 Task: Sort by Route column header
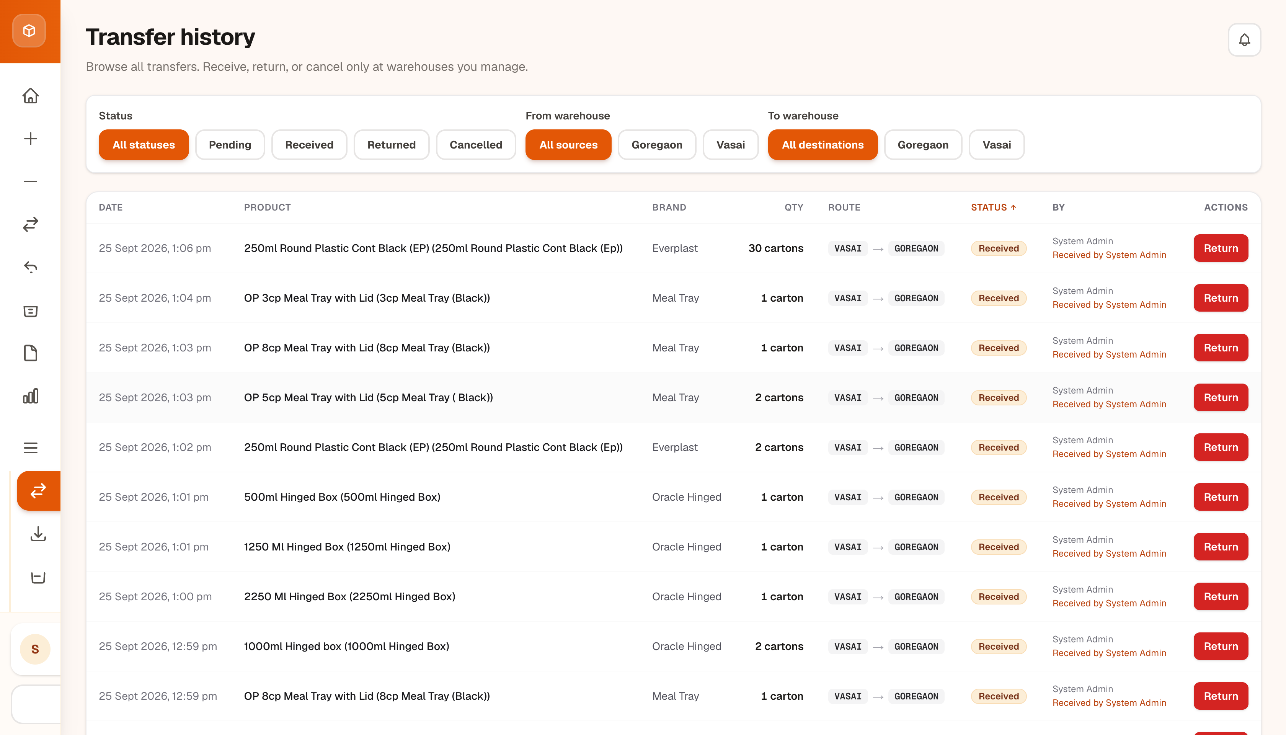pyautogui.click(x=844, y=207)
